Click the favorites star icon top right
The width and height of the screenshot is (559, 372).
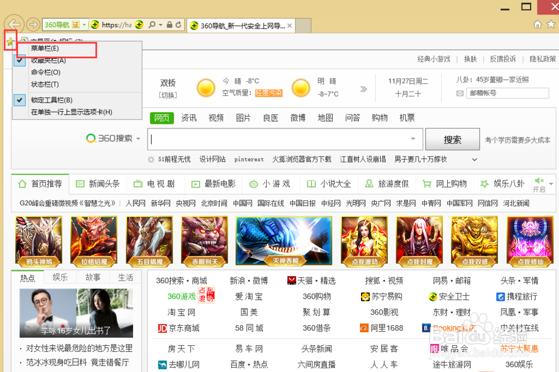pyautogui.click(x=551, y=24)
